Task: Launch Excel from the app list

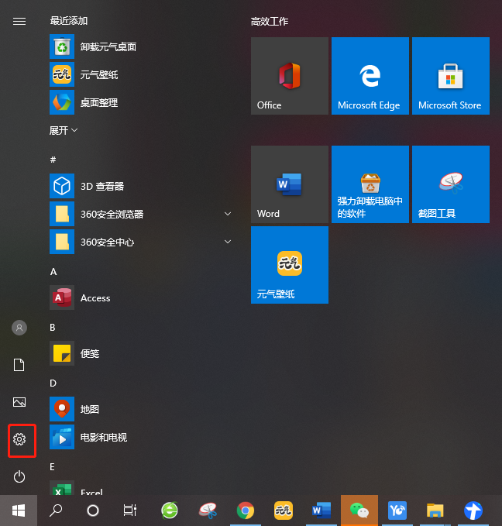Action: tap(141, 488)
